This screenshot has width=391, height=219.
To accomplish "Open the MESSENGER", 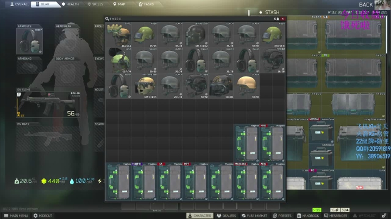I will tap(336, 216).
